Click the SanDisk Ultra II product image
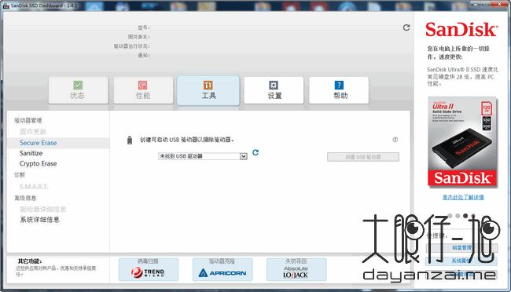This screenshot has height=292, width=511. 462,142
